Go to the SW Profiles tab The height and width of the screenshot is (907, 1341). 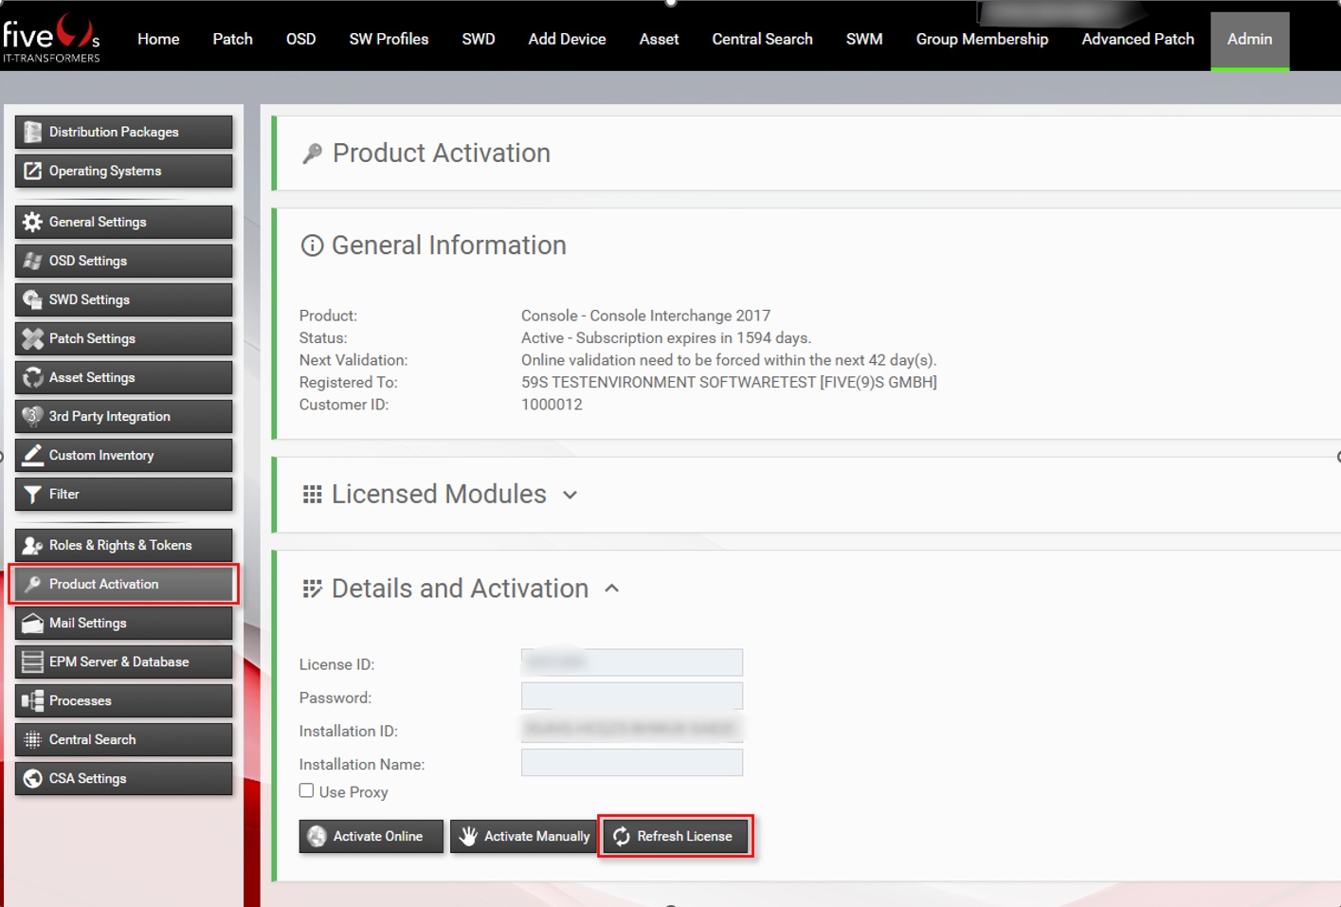(x=389, y=39)
